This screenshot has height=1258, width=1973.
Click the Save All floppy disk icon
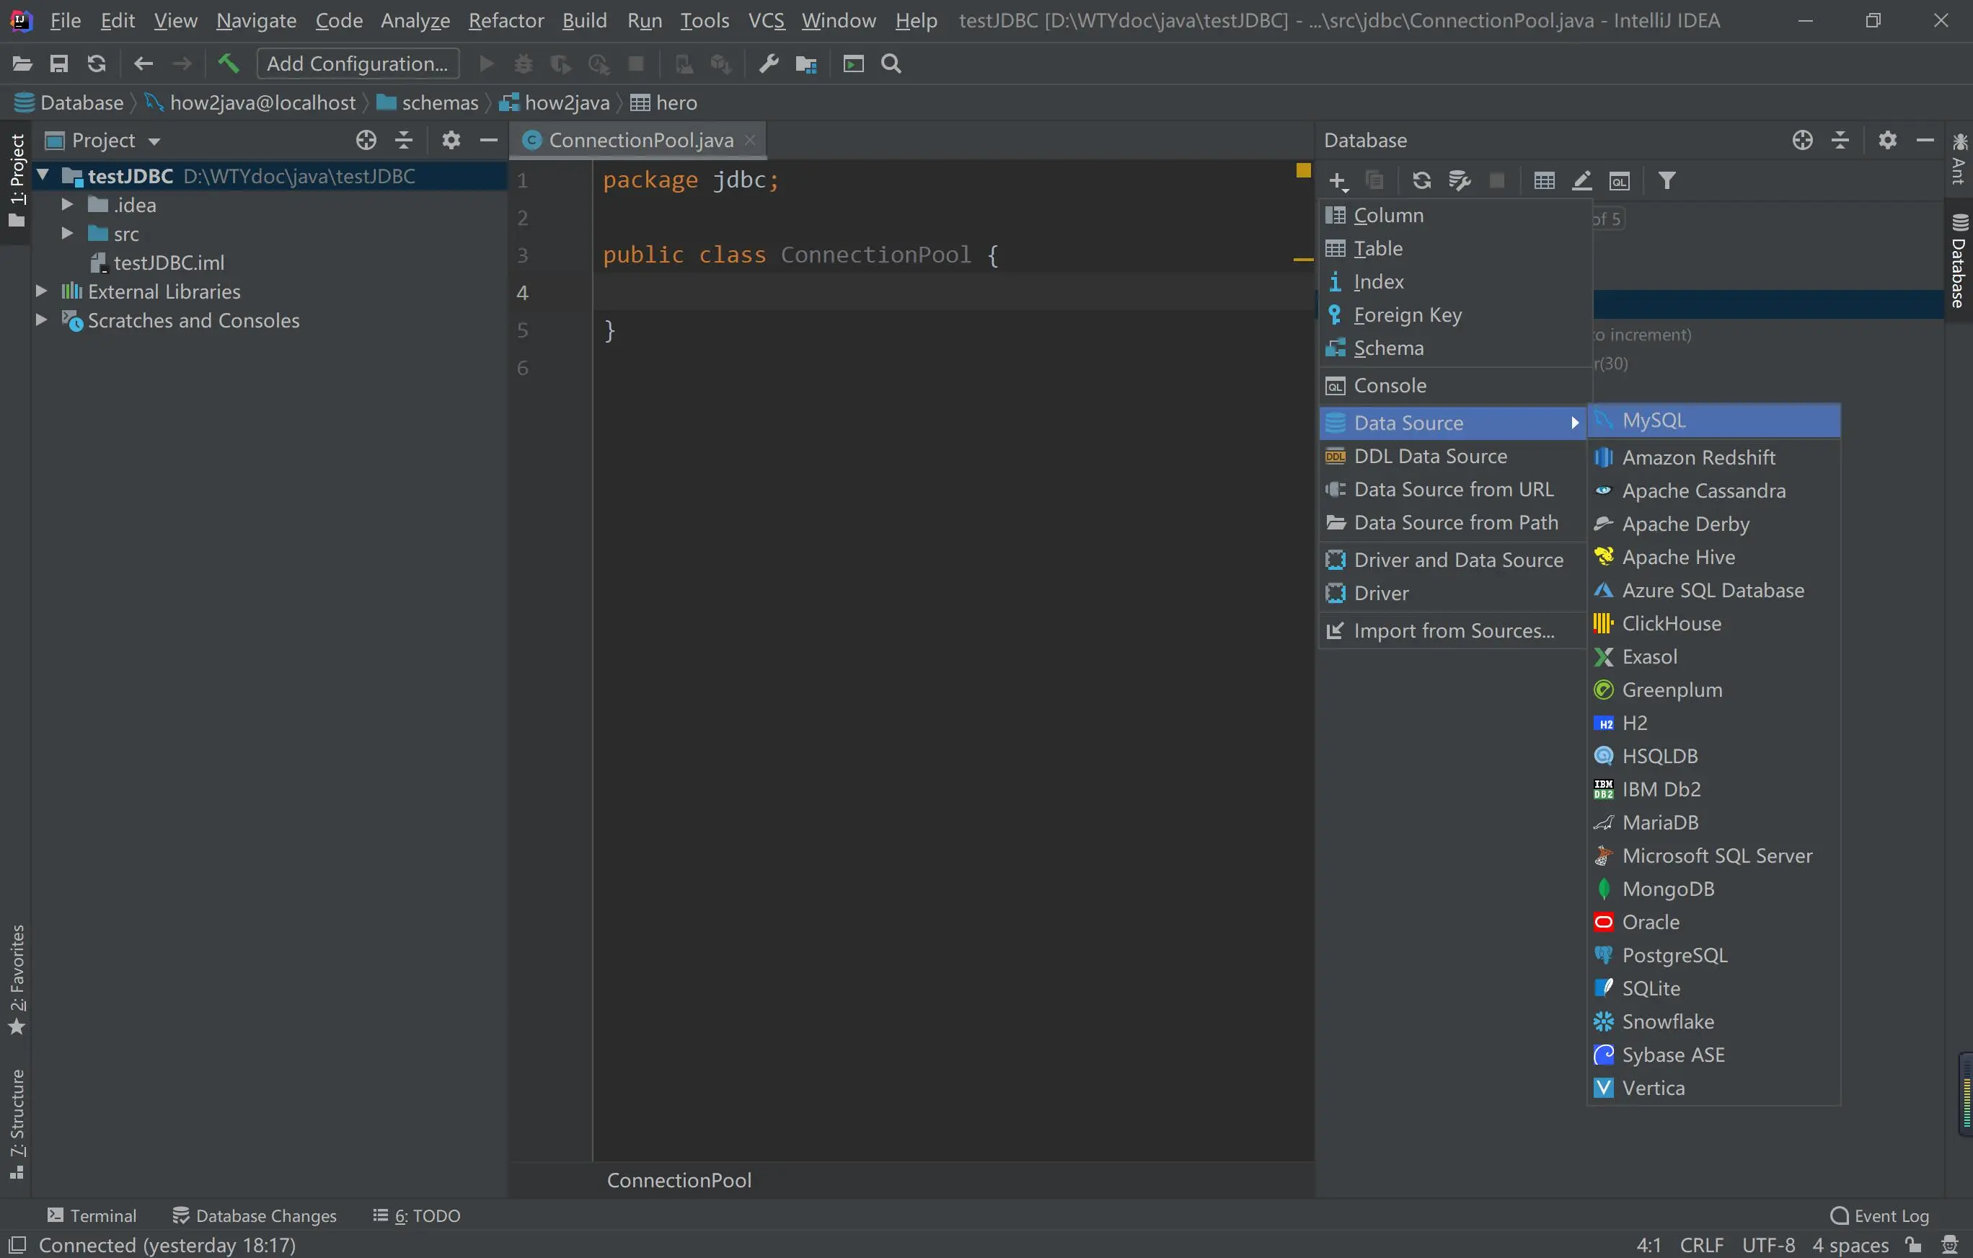(x=59, y=63)
